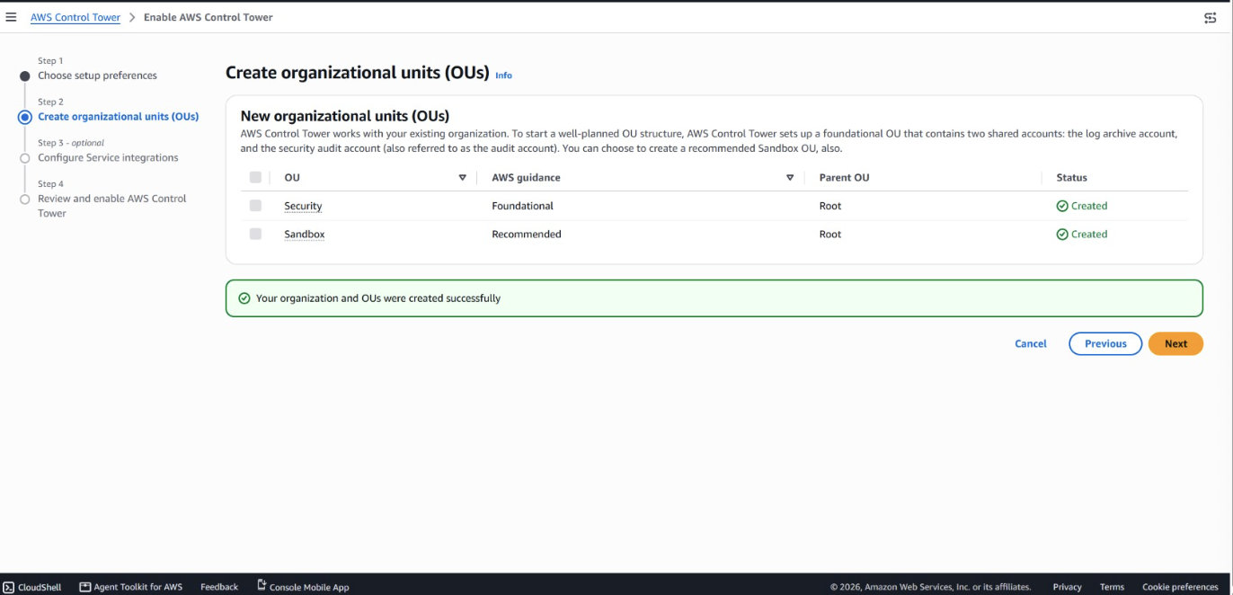Open the Security OU link
This screenshot has width=1233, height=595.
coord(303,206)
